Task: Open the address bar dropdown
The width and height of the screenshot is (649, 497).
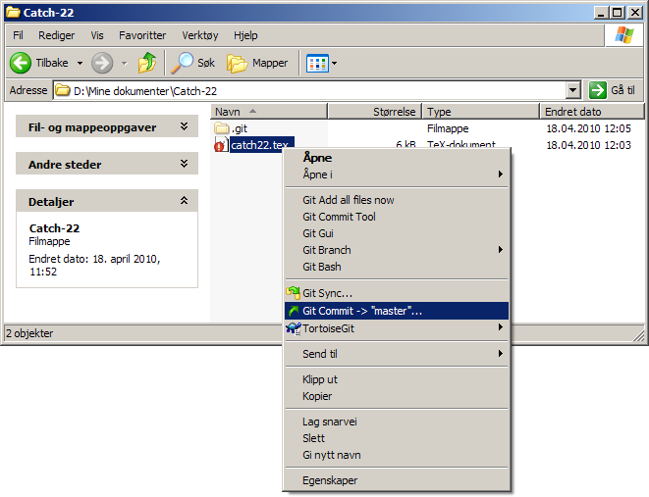Action: [x=572, y=90]
